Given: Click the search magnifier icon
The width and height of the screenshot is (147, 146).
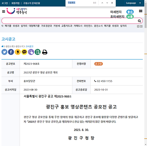Looking at the screenshot, I should 139,21.
